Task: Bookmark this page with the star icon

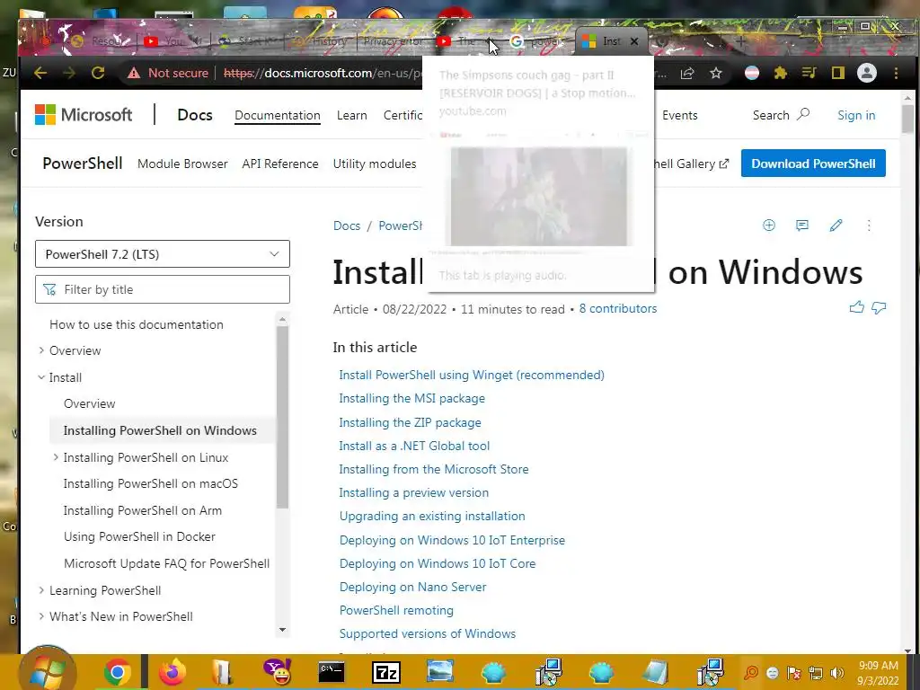Action: pos(716,73)
